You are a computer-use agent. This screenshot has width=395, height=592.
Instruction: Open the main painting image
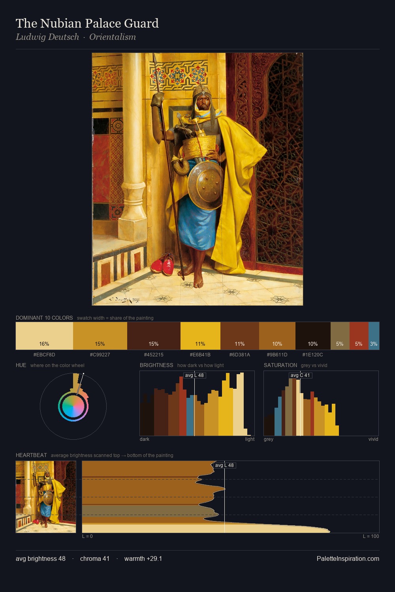197,179
